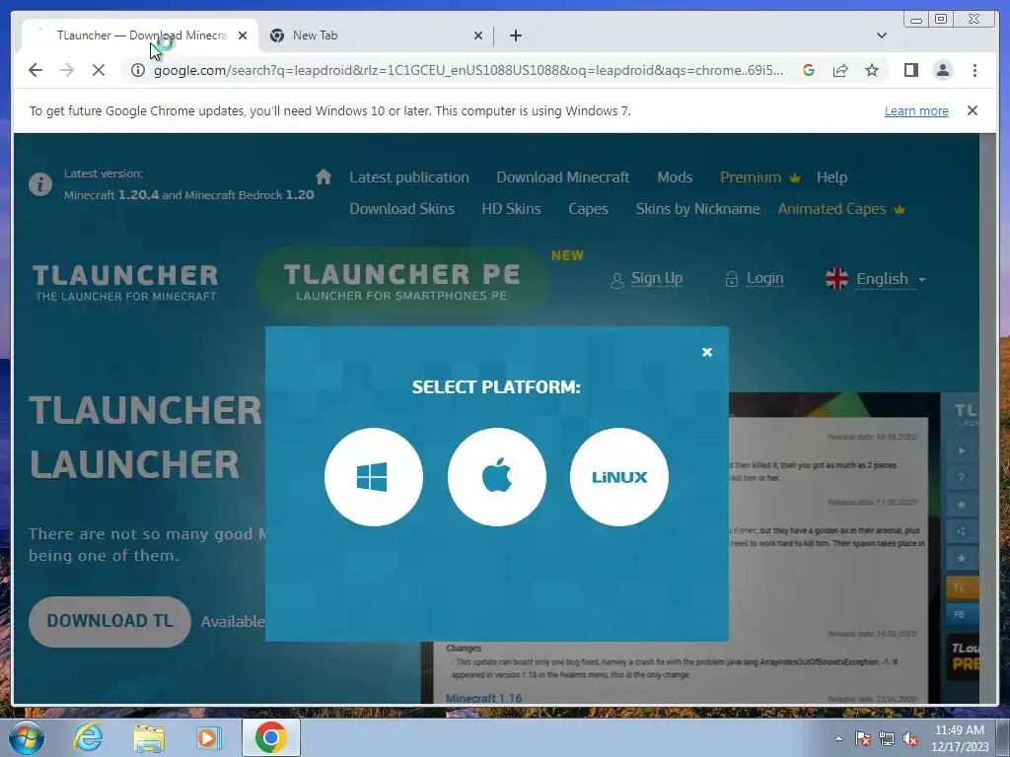The width and height of the screenshot is (1010, 757).
Task: Open the Chrome profile avatar
Action: point(943,70)
